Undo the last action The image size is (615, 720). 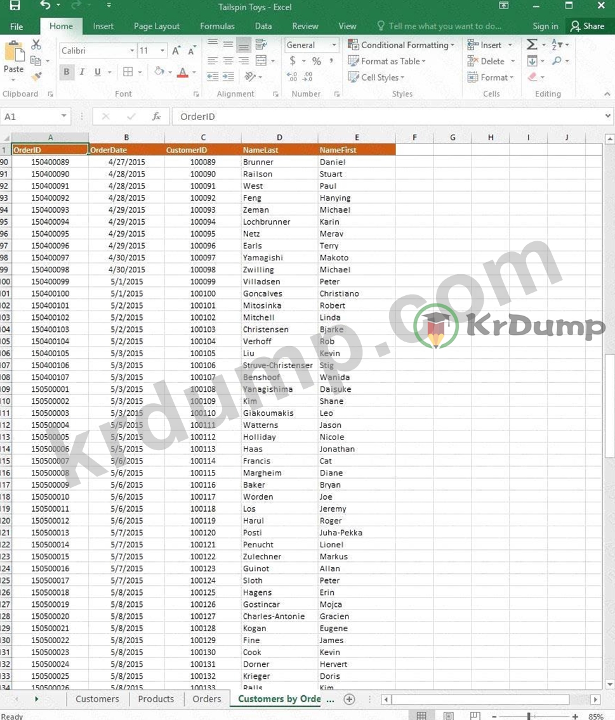[45, 5]
